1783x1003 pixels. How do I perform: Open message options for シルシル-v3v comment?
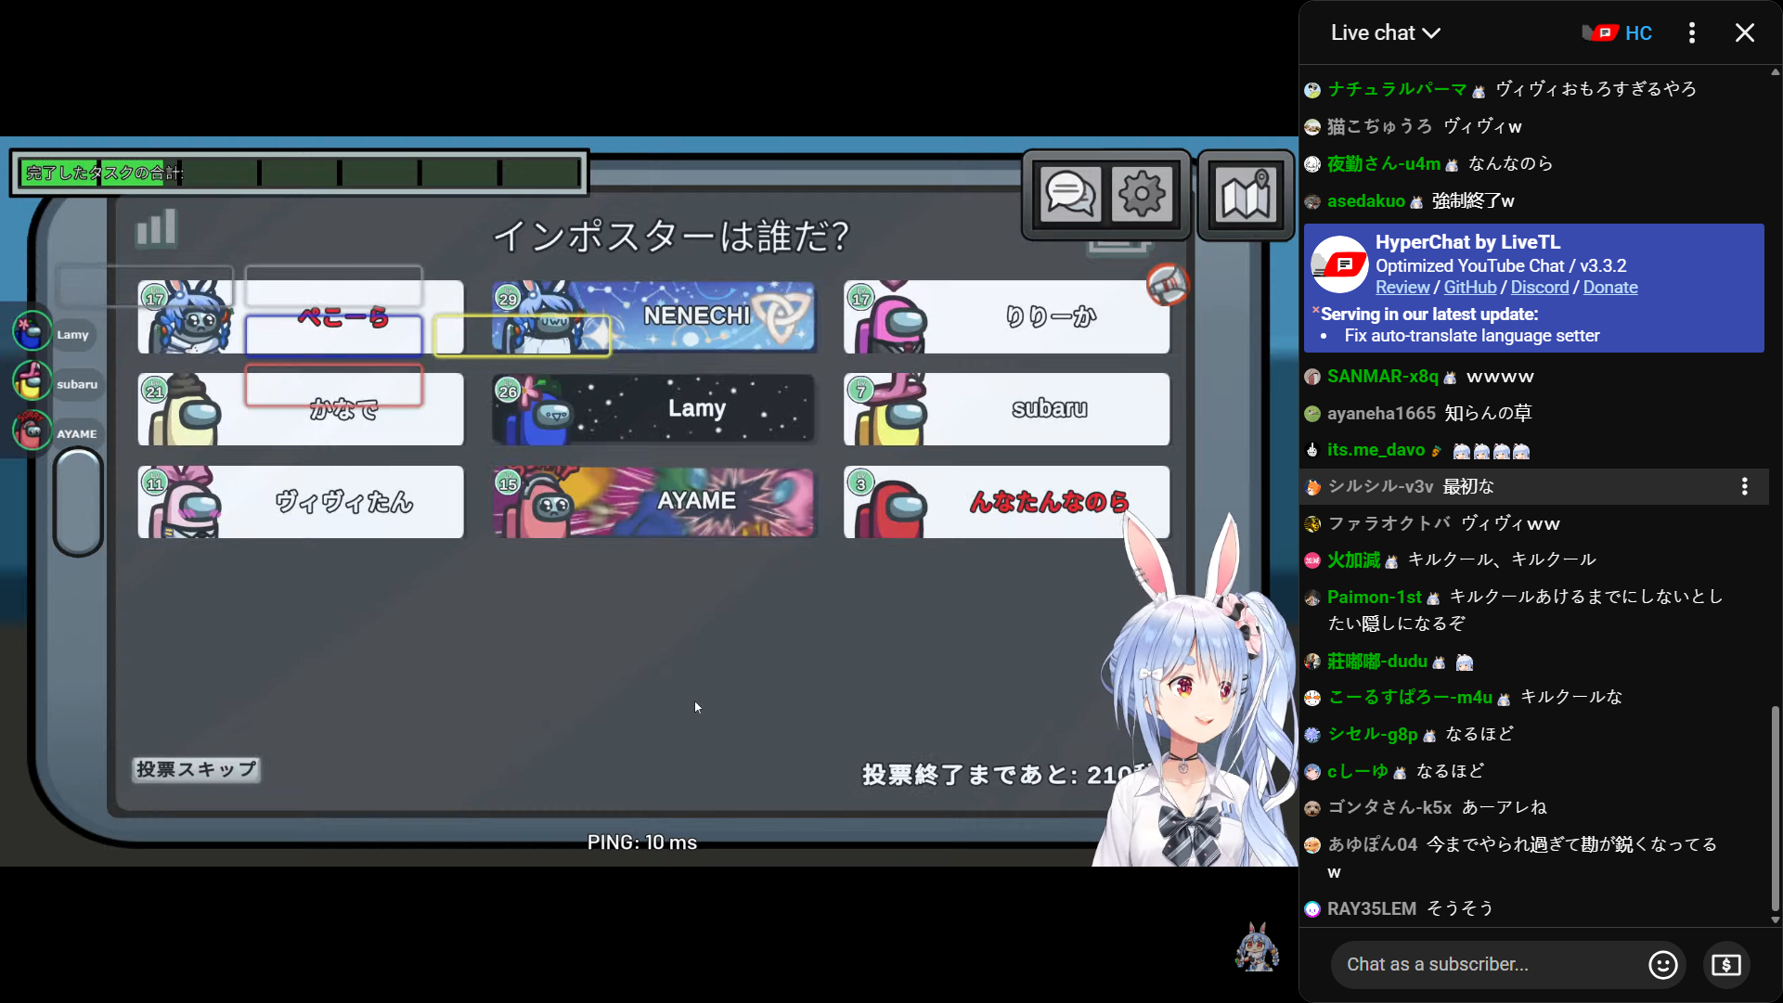[1745, 486]
